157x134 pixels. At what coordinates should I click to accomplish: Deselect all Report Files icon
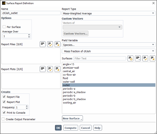(57, 44)
